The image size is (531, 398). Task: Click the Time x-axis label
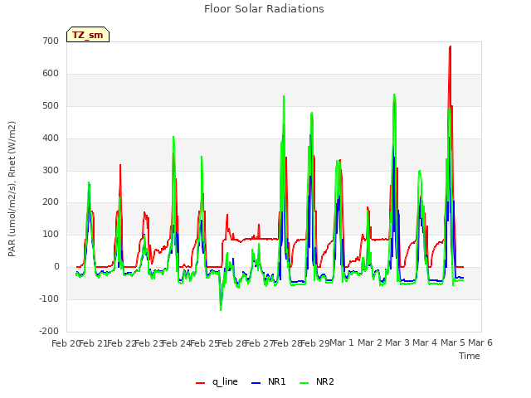tap(470, 356)
